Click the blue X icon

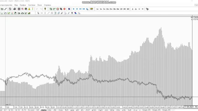pos(69,9)
